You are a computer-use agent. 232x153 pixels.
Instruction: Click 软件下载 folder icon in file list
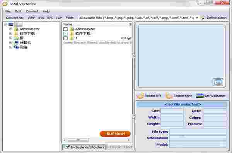click(72, 33)
